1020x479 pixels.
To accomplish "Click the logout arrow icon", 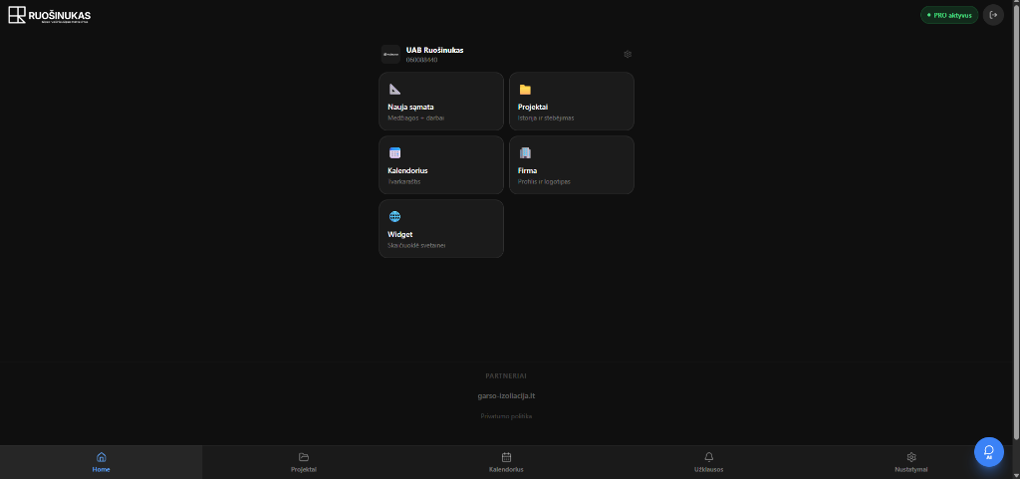I will click(x=993, y=15).
